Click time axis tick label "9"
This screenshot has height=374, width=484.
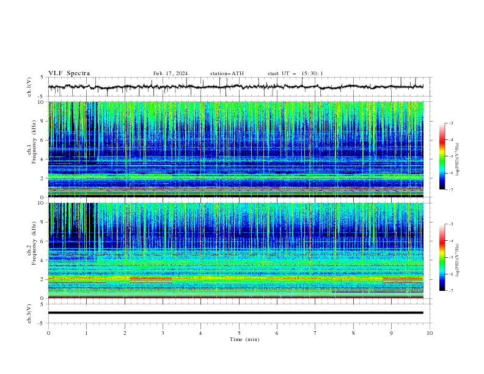point(391,333)
